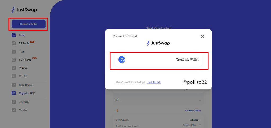Close the Connect to Wallet dialog
Viewport: 271px width, 128px height.
tap(203, 37)
